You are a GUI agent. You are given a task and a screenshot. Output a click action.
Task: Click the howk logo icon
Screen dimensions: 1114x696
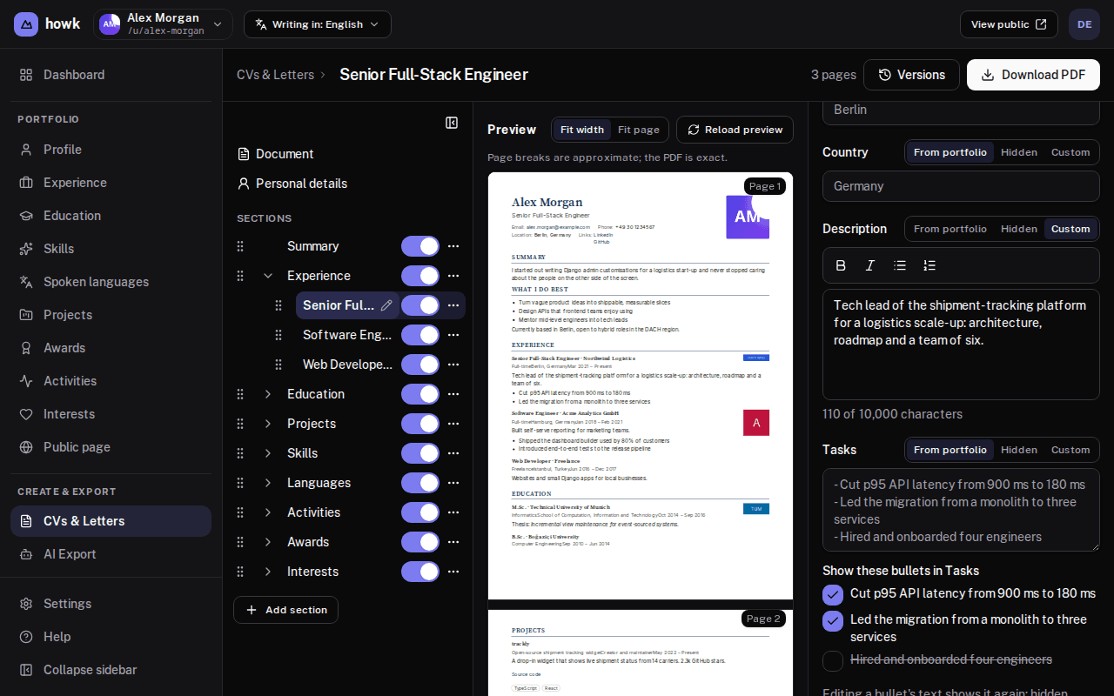(26, 24)
